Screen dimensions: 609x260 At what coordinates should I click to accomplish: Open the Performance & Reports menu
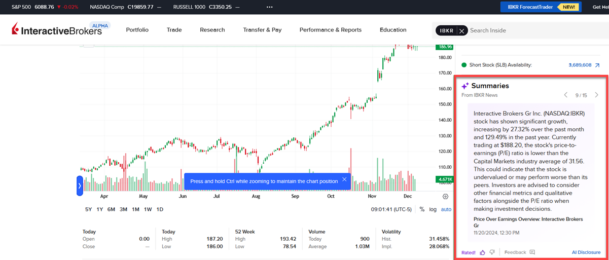[x=331, y=30]
